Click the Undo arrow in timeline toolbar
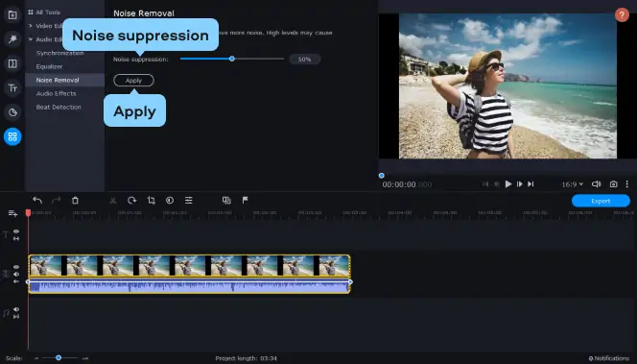Screen dimensions: 637x364 (x=37, y=200)
